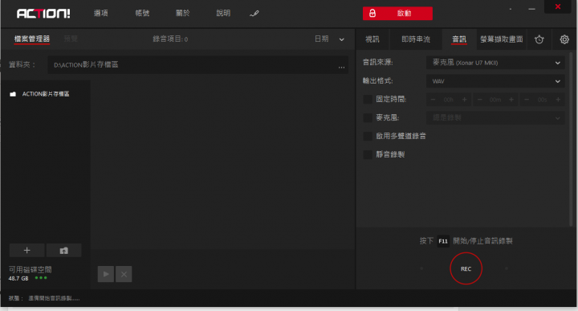Screen dimensions: 578x311
Task: Enable the 麥克風 checkbox
Action: coord(368,117)
